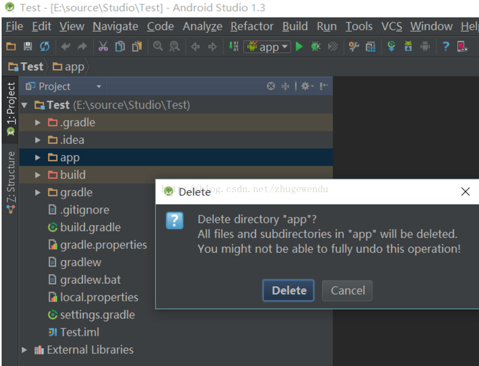Open the Edit menu

pyautogui.click(x=41, y=26)
